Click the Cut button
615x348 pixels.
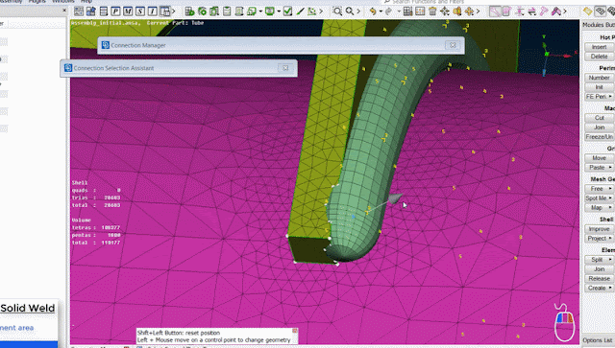click(600, 118)
